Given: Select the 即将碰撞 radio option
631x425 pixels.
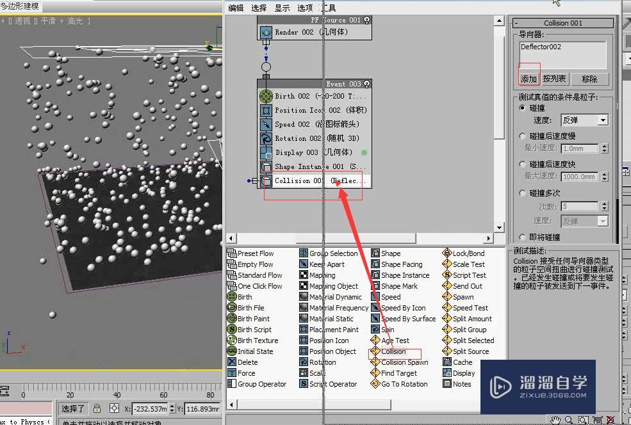Looking at the screenshot, I should [x=522, y=237].
